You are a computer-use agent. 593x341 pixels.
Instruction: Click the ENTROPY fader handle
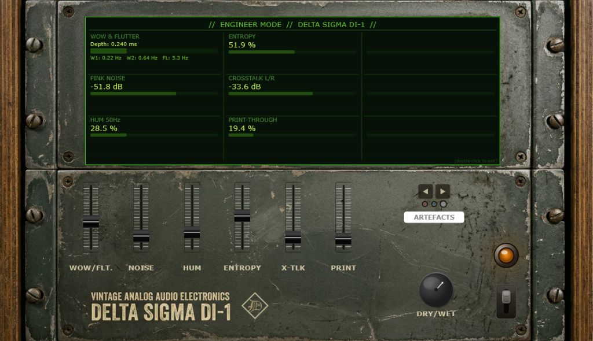click(242, 217)
